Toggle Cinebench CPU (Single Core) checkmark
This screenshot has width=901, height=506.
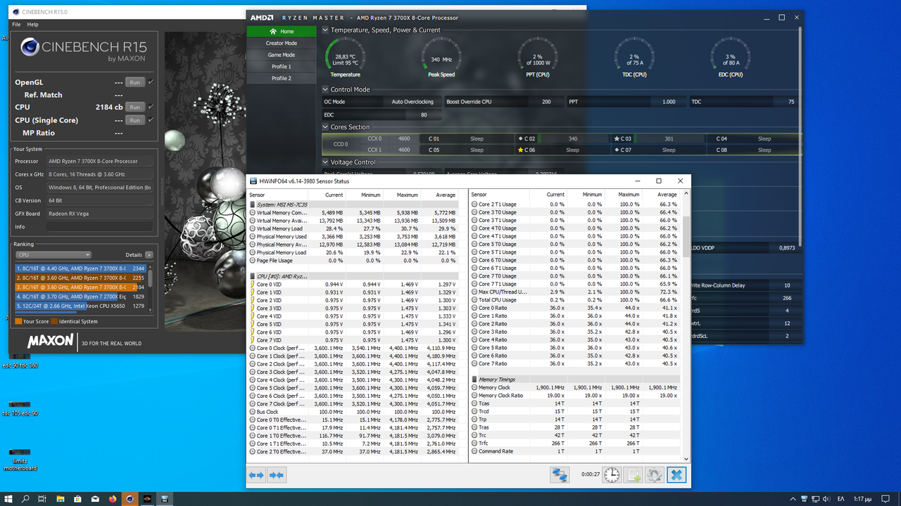pos(151,120)
